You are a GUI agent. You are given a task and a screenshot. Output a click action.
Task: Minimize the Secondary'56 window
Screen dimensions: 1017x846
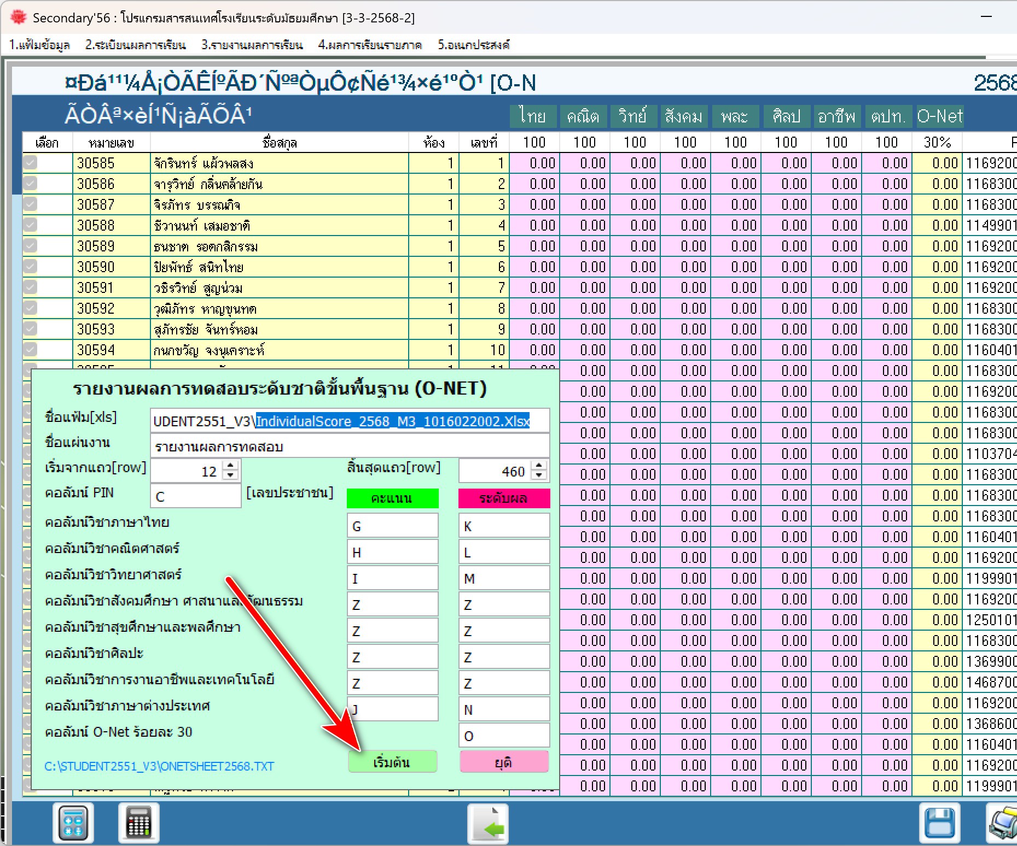(986, 17)
